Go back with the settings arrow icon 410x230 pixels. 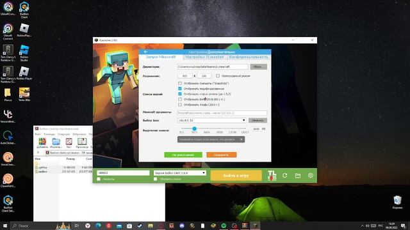click(145, 52)
